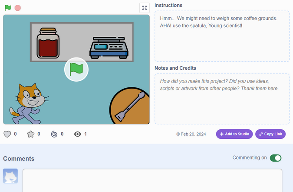Click the Comments heading
293x192 pixels.
(x=19, y=159)
